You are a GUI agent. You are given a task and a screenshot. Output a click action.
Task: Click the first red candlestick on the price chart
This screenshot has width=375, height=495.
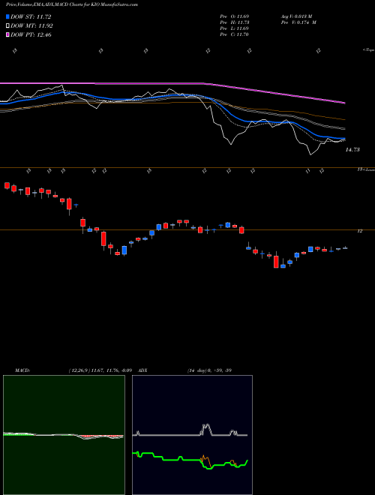7,185
